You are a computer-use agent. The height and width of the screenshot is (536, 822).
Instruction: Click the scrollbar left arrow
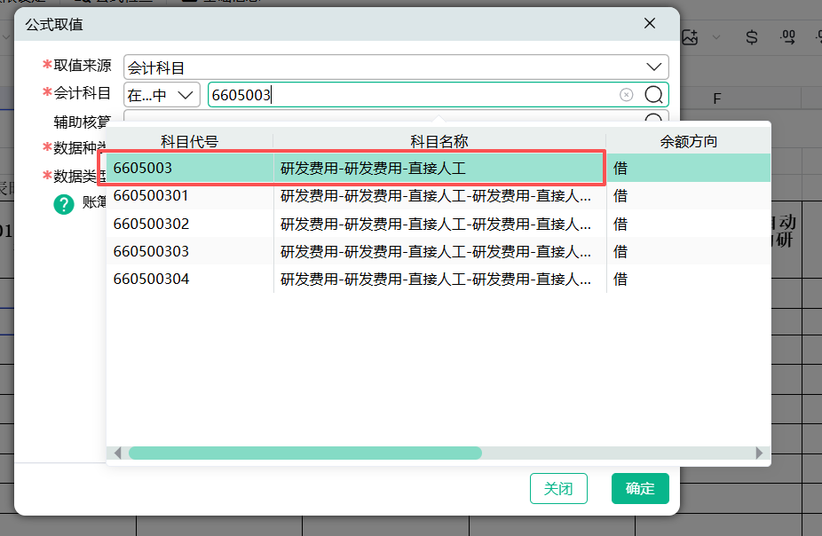(x=118, y=453)
